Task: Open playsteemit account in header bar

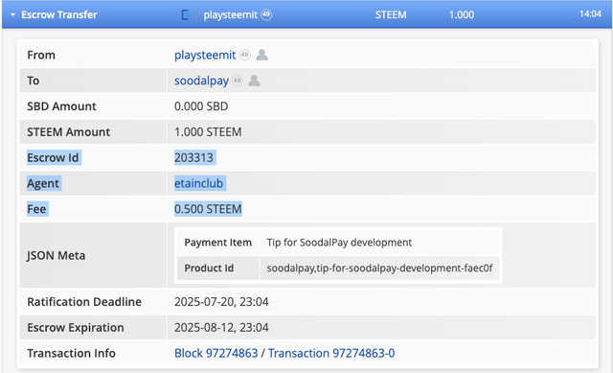Action: (x=230, y=15)
